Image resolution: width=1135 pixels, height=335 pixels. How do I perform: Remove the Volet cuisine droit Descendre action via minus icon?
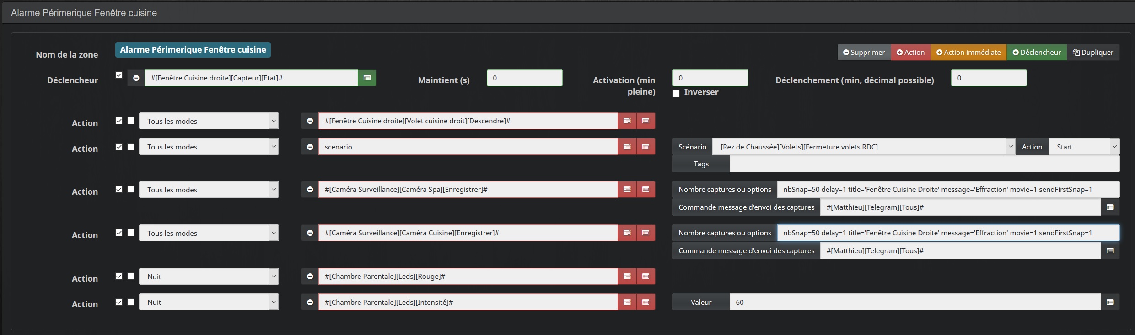(x=310, y=121)
